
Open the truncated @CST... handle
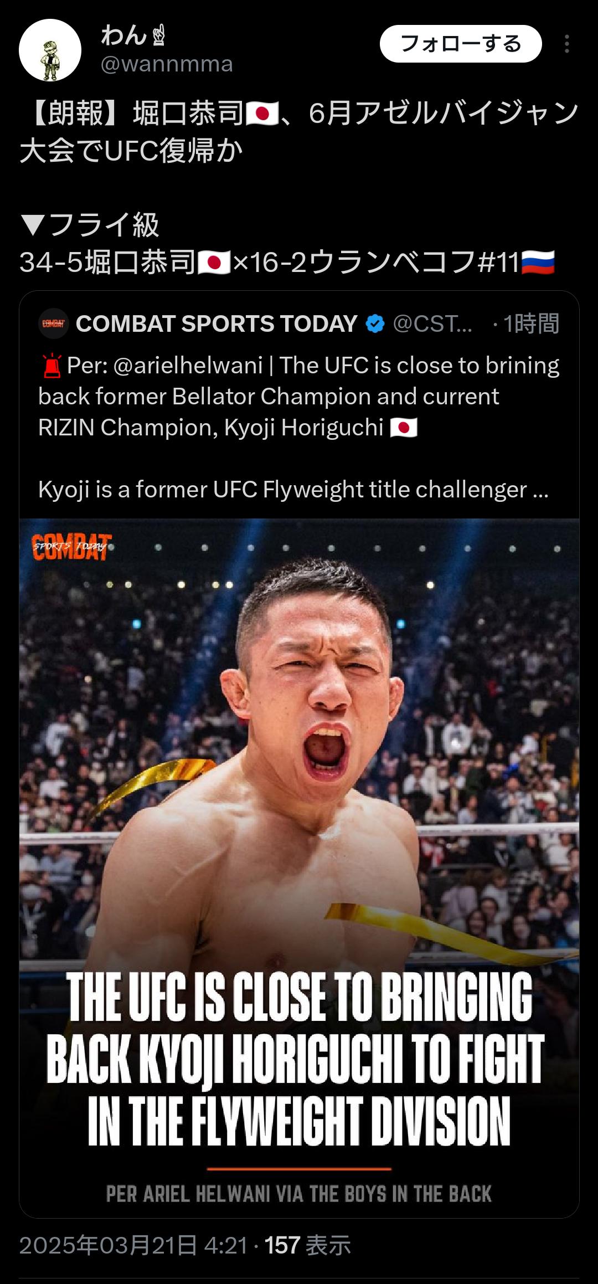432,323
